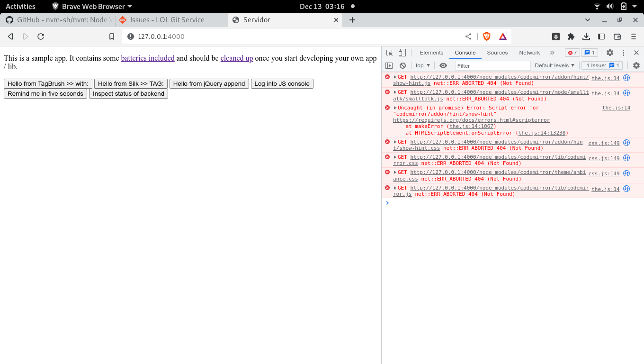
Task: Close the Servidor browser tab
Action: (x=336, y=20)
